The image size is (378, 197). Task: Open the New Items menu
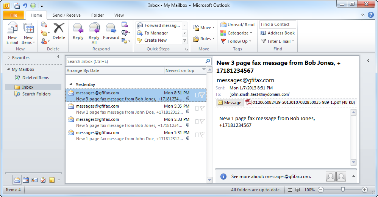click(28, 33)
